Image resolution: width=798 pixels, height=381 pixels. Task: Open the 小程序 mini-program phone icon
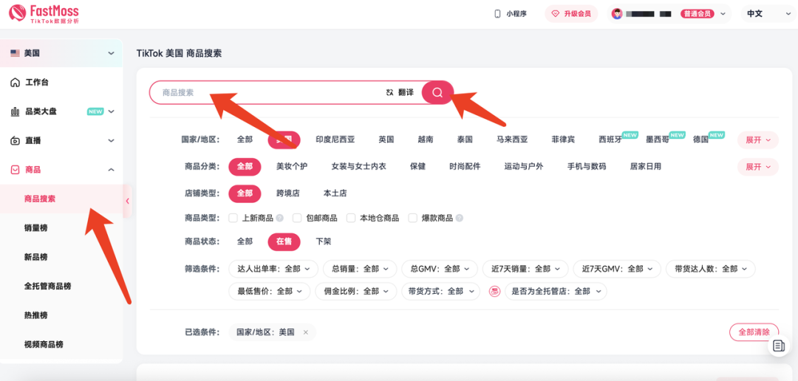pos(497,14)
